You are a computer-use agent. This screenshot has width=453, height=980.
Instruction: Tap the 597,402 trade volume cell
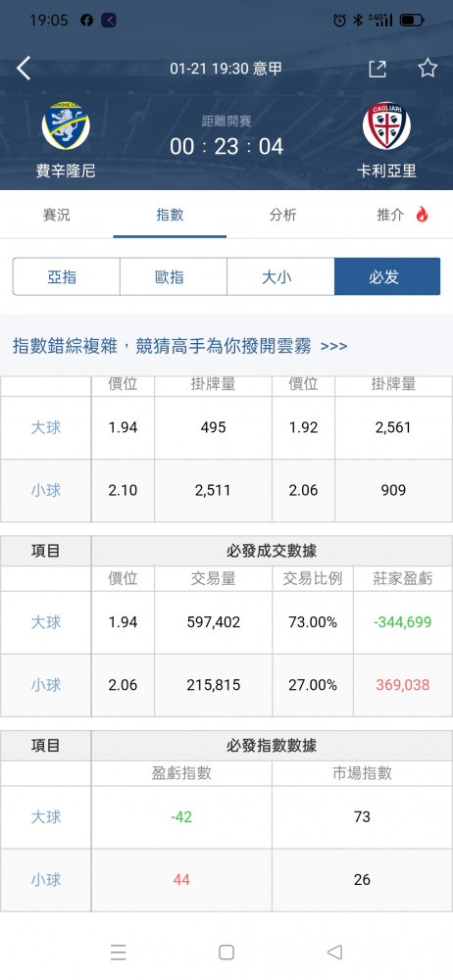[x=214, y=622]
